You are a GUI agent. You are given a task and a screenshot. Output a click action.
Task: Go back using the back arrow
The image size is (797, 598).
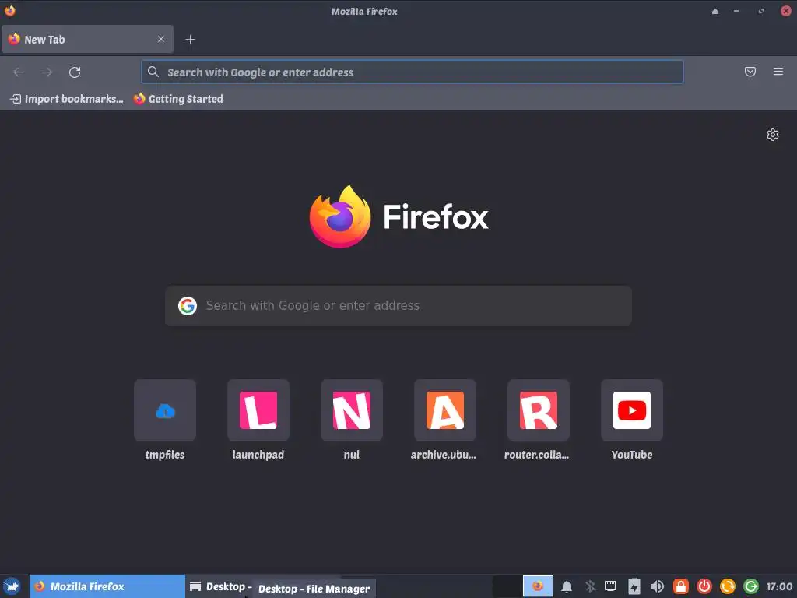19,72
